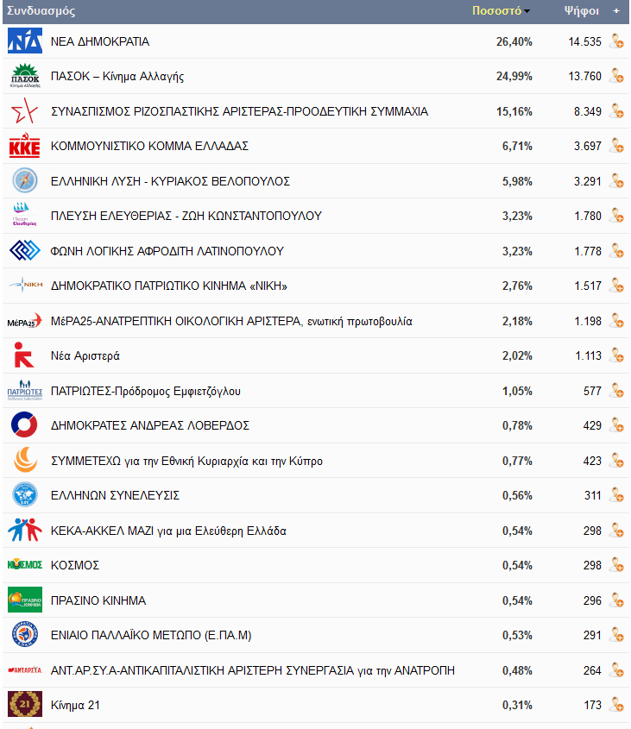Open candidates icon for ΠΡΑΣΙΝΟ ΚΙΝΗΜΑ row
The width and height of the screenshot is (631, 729).
(x=617, y=600)
